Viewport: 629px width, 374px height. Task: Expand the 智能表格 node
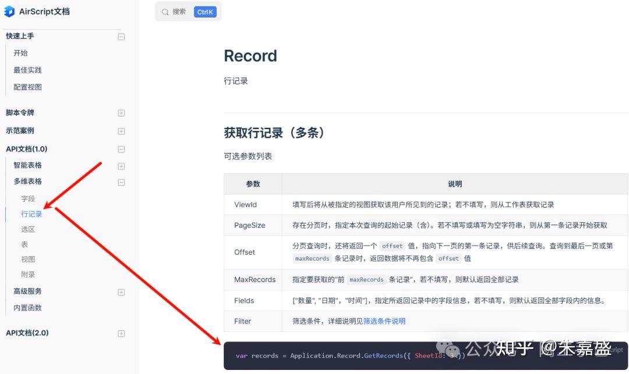coord(121,166)
